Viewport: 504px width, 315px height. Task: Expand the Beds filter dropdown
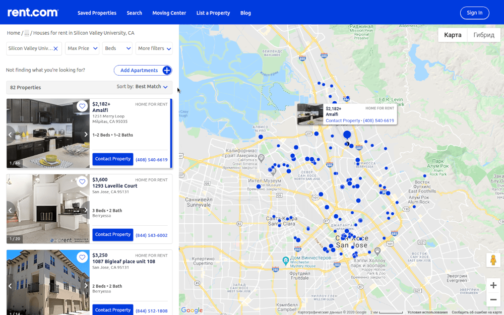click(x=117, y=48)
